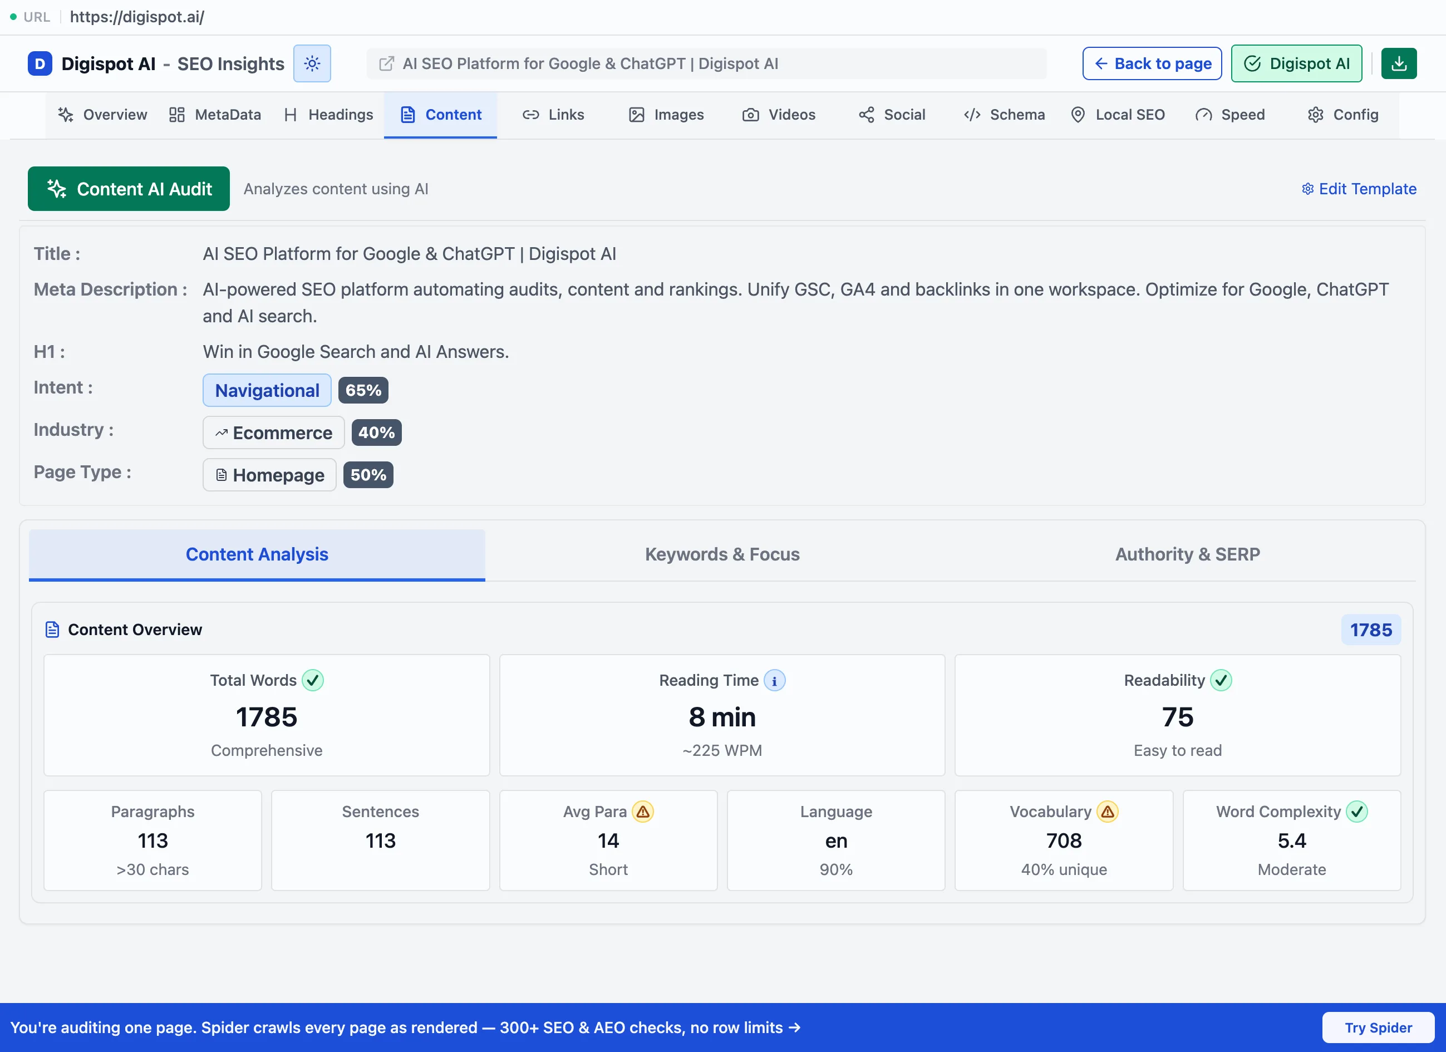
Task: Select the Content tab
Action: pyautogui.click(x=441, y=115)
